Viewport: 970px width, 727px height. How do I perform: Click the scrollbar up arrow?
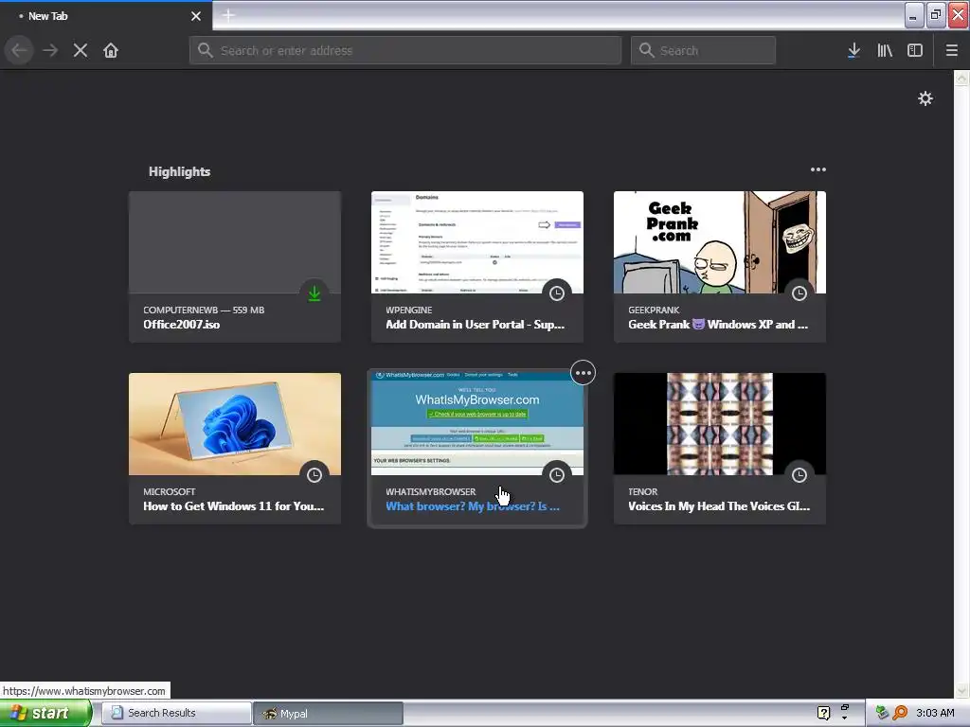click(961, 78)
